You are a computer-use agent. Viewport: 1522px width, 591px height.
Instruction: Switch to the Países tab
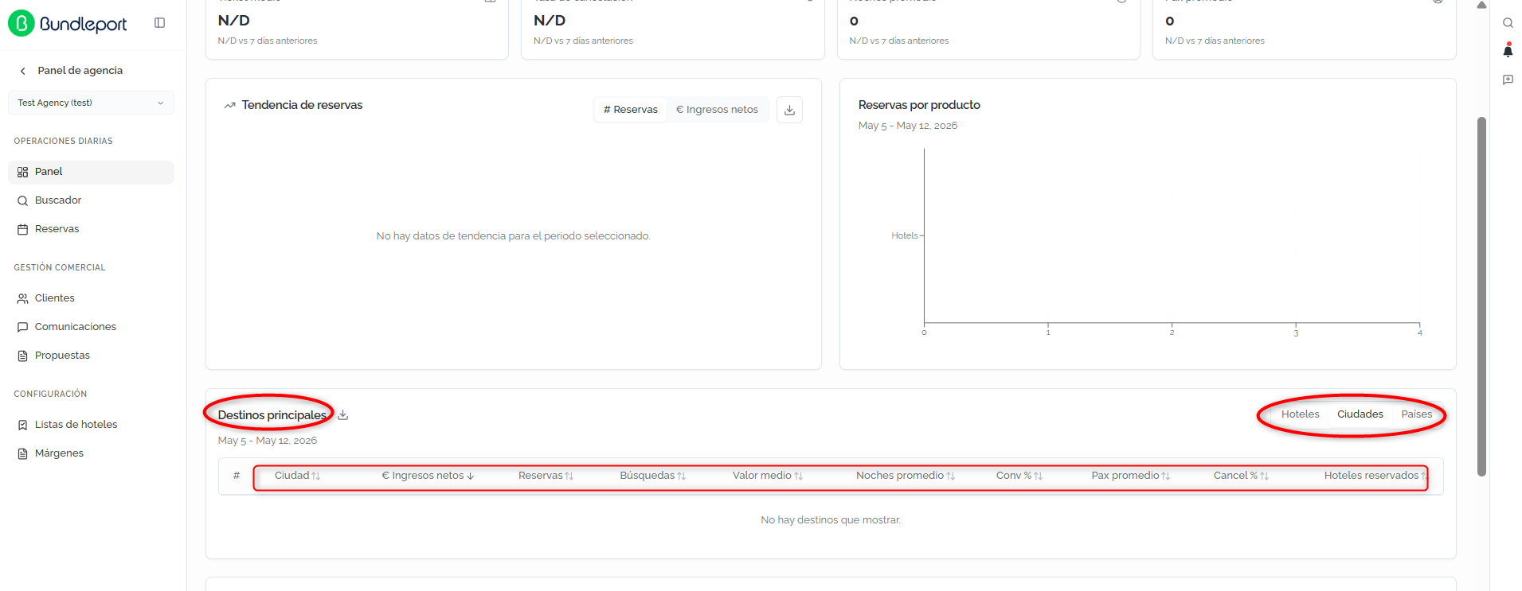[1417, 414]
